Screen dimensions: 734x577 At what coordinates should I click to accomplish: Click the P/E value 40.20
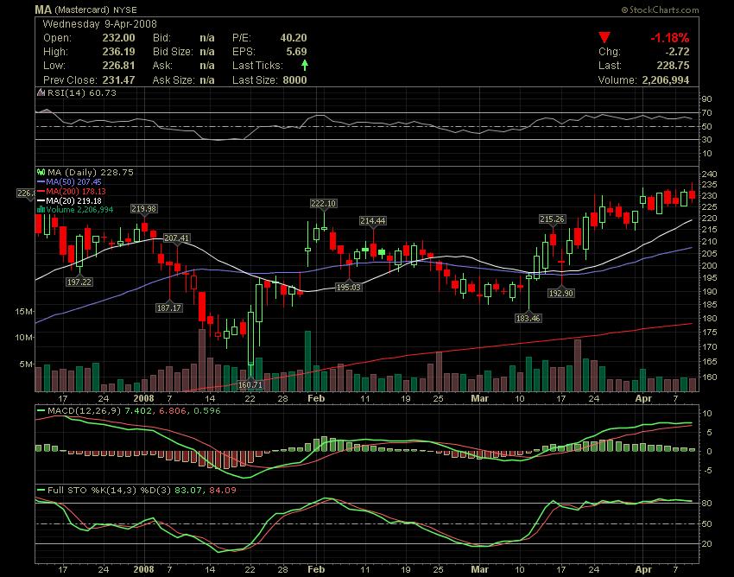[294, 38]
